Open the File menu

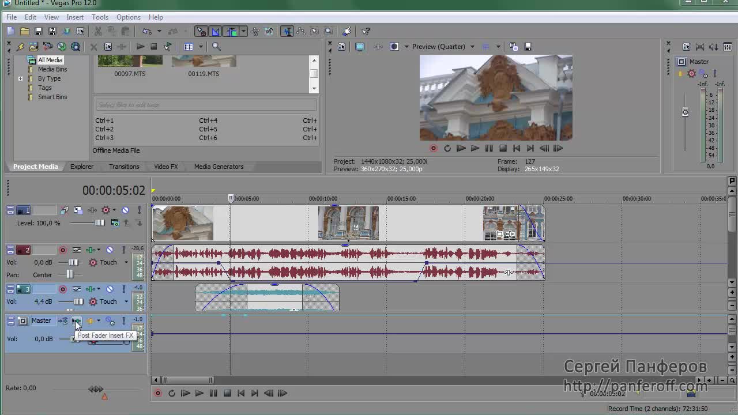tap(12, 17)
